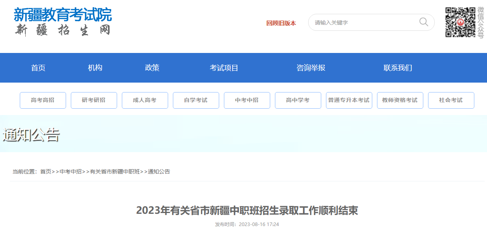Click the publish time 2023-08-16 17:24
The height and width of the screenshot is (230, 487).
coord(259,224)
